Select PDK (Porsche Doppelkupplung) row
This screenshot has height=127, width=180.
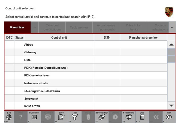click(x=59, y=68)
